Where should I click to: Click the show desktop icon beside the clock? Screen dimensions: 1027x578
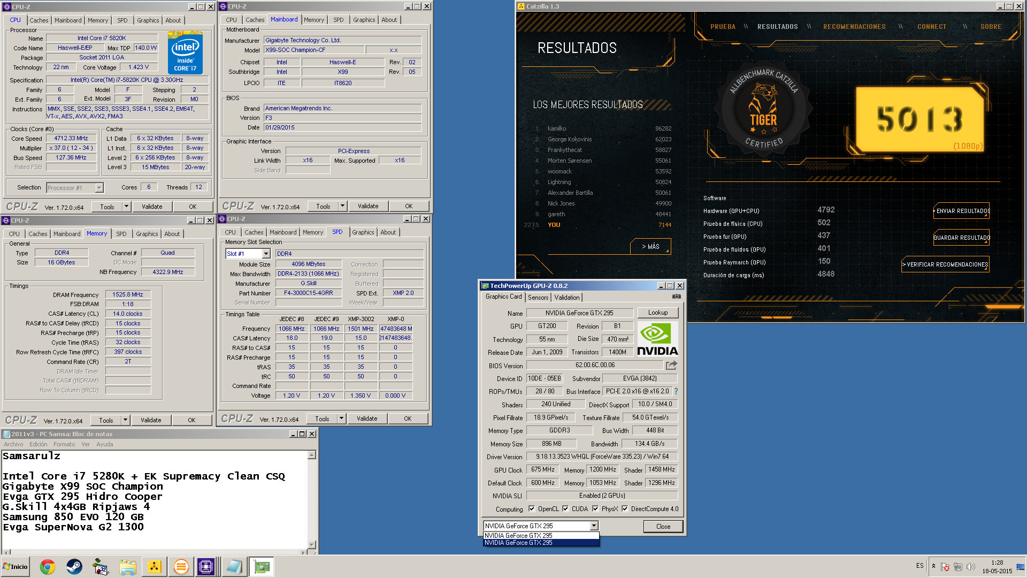(x=1021, y=567)
